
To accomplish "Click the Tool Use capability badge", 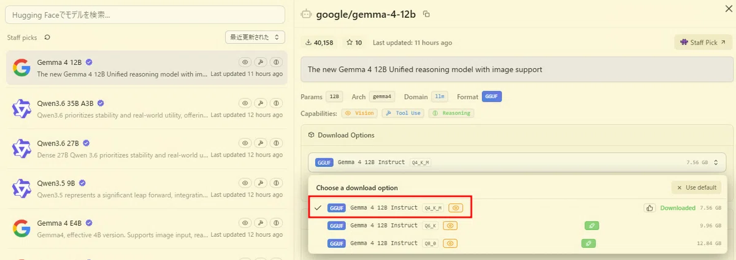I will 403,113.
